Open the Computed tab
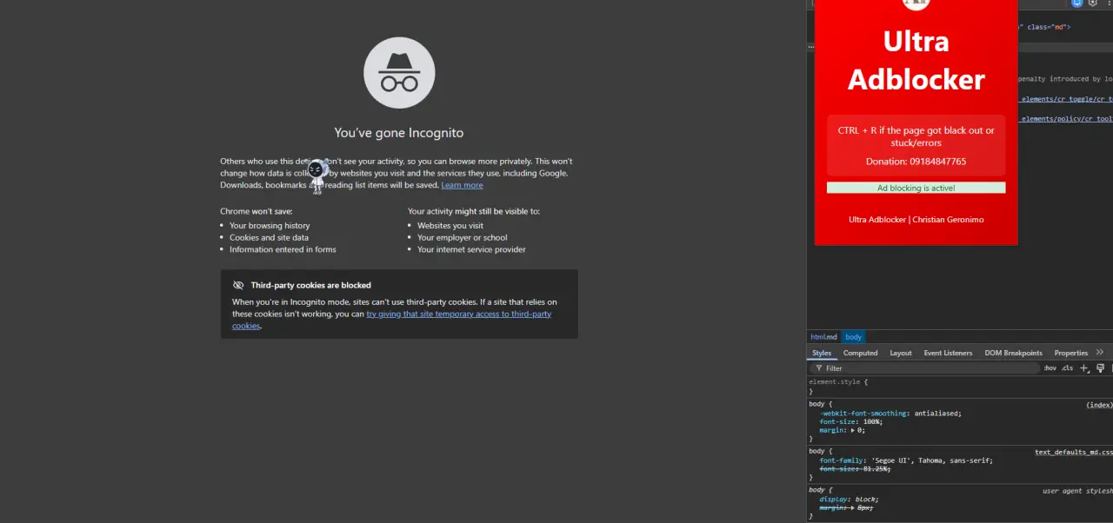Image resolution: width=1113 pixels, height=523 pixels. coord(860,353)
